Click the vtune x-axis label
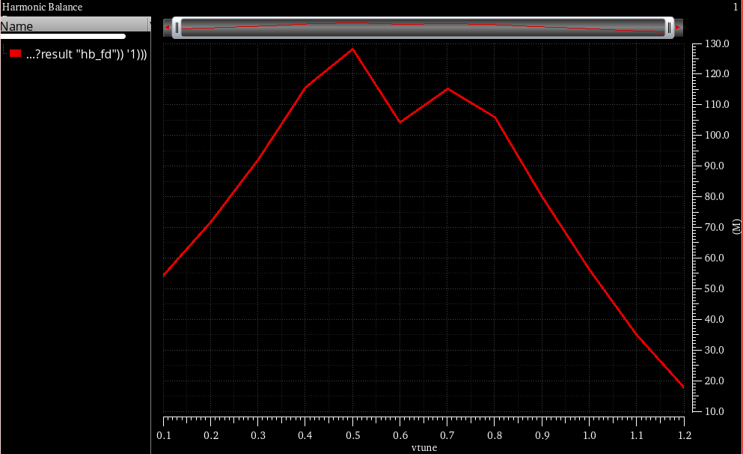Screen dimensions: 743x454 coord(424,447)
